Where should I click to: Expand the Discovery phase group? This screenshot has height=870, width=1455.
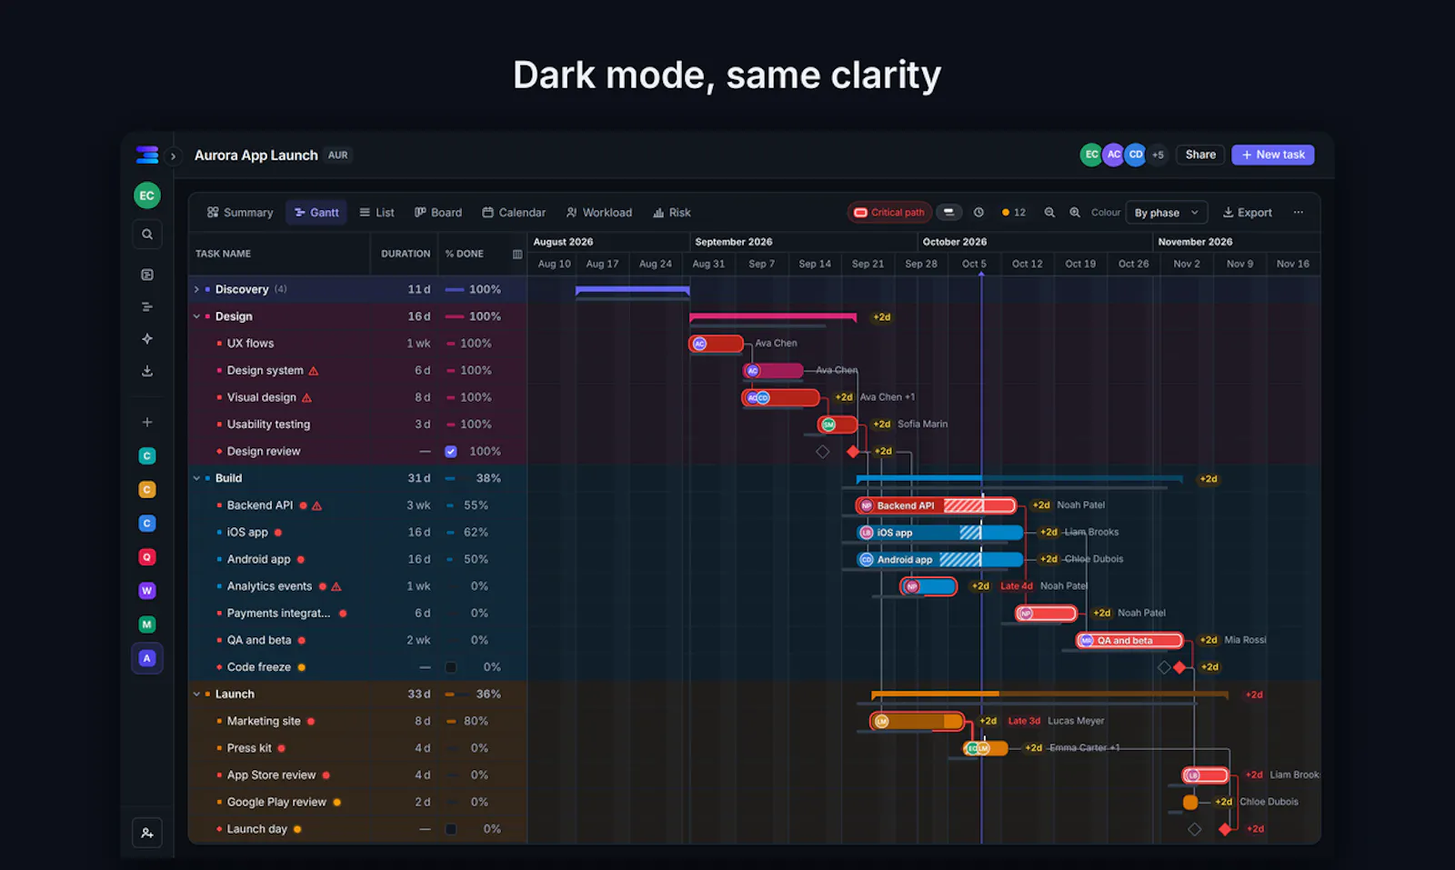pos(196,290)
